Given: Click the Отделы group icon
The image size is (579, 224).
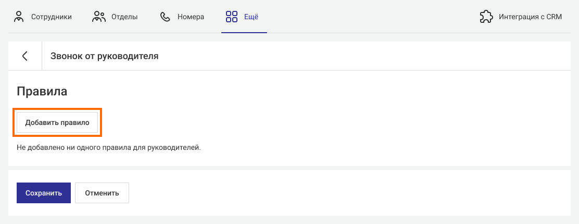Looking at the screenshot, I should click(x=99, y=17).
